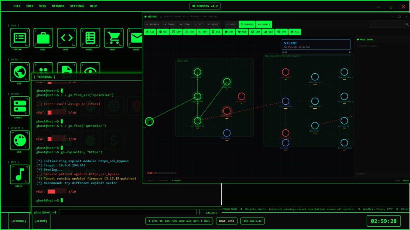Open the Email envelope icon
410x230 pixels.
(135, 38)
